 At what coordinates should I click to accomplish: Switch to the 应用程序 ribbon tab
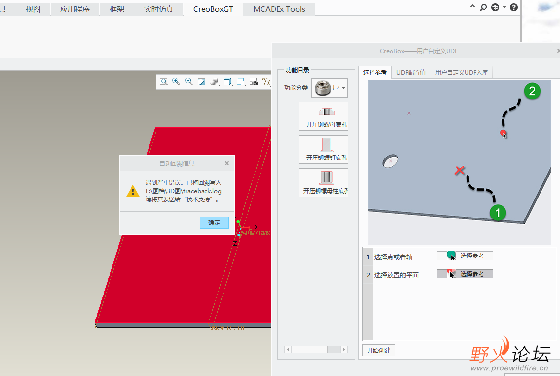pyautogui.click(x=75, y=9)
